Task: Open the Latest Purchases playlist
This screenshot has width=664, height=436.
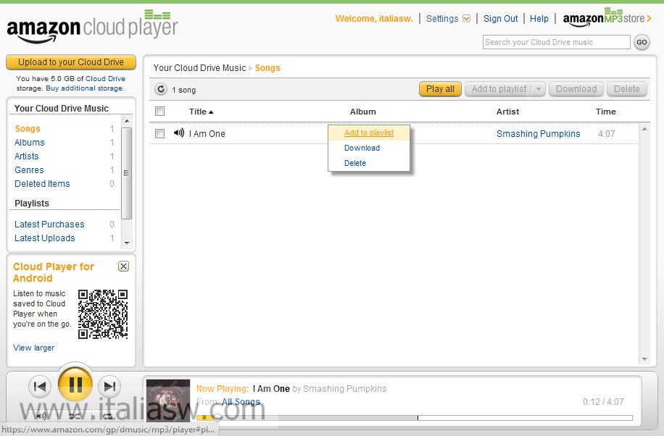Action: coord(49,225)
